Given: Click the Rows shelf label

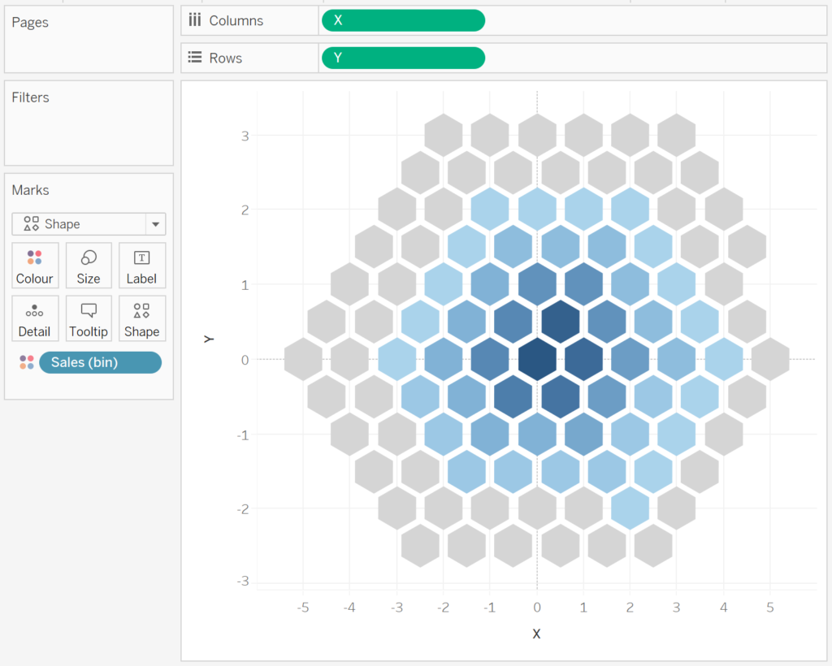Looking at the screenshot, I should point(226,58).
